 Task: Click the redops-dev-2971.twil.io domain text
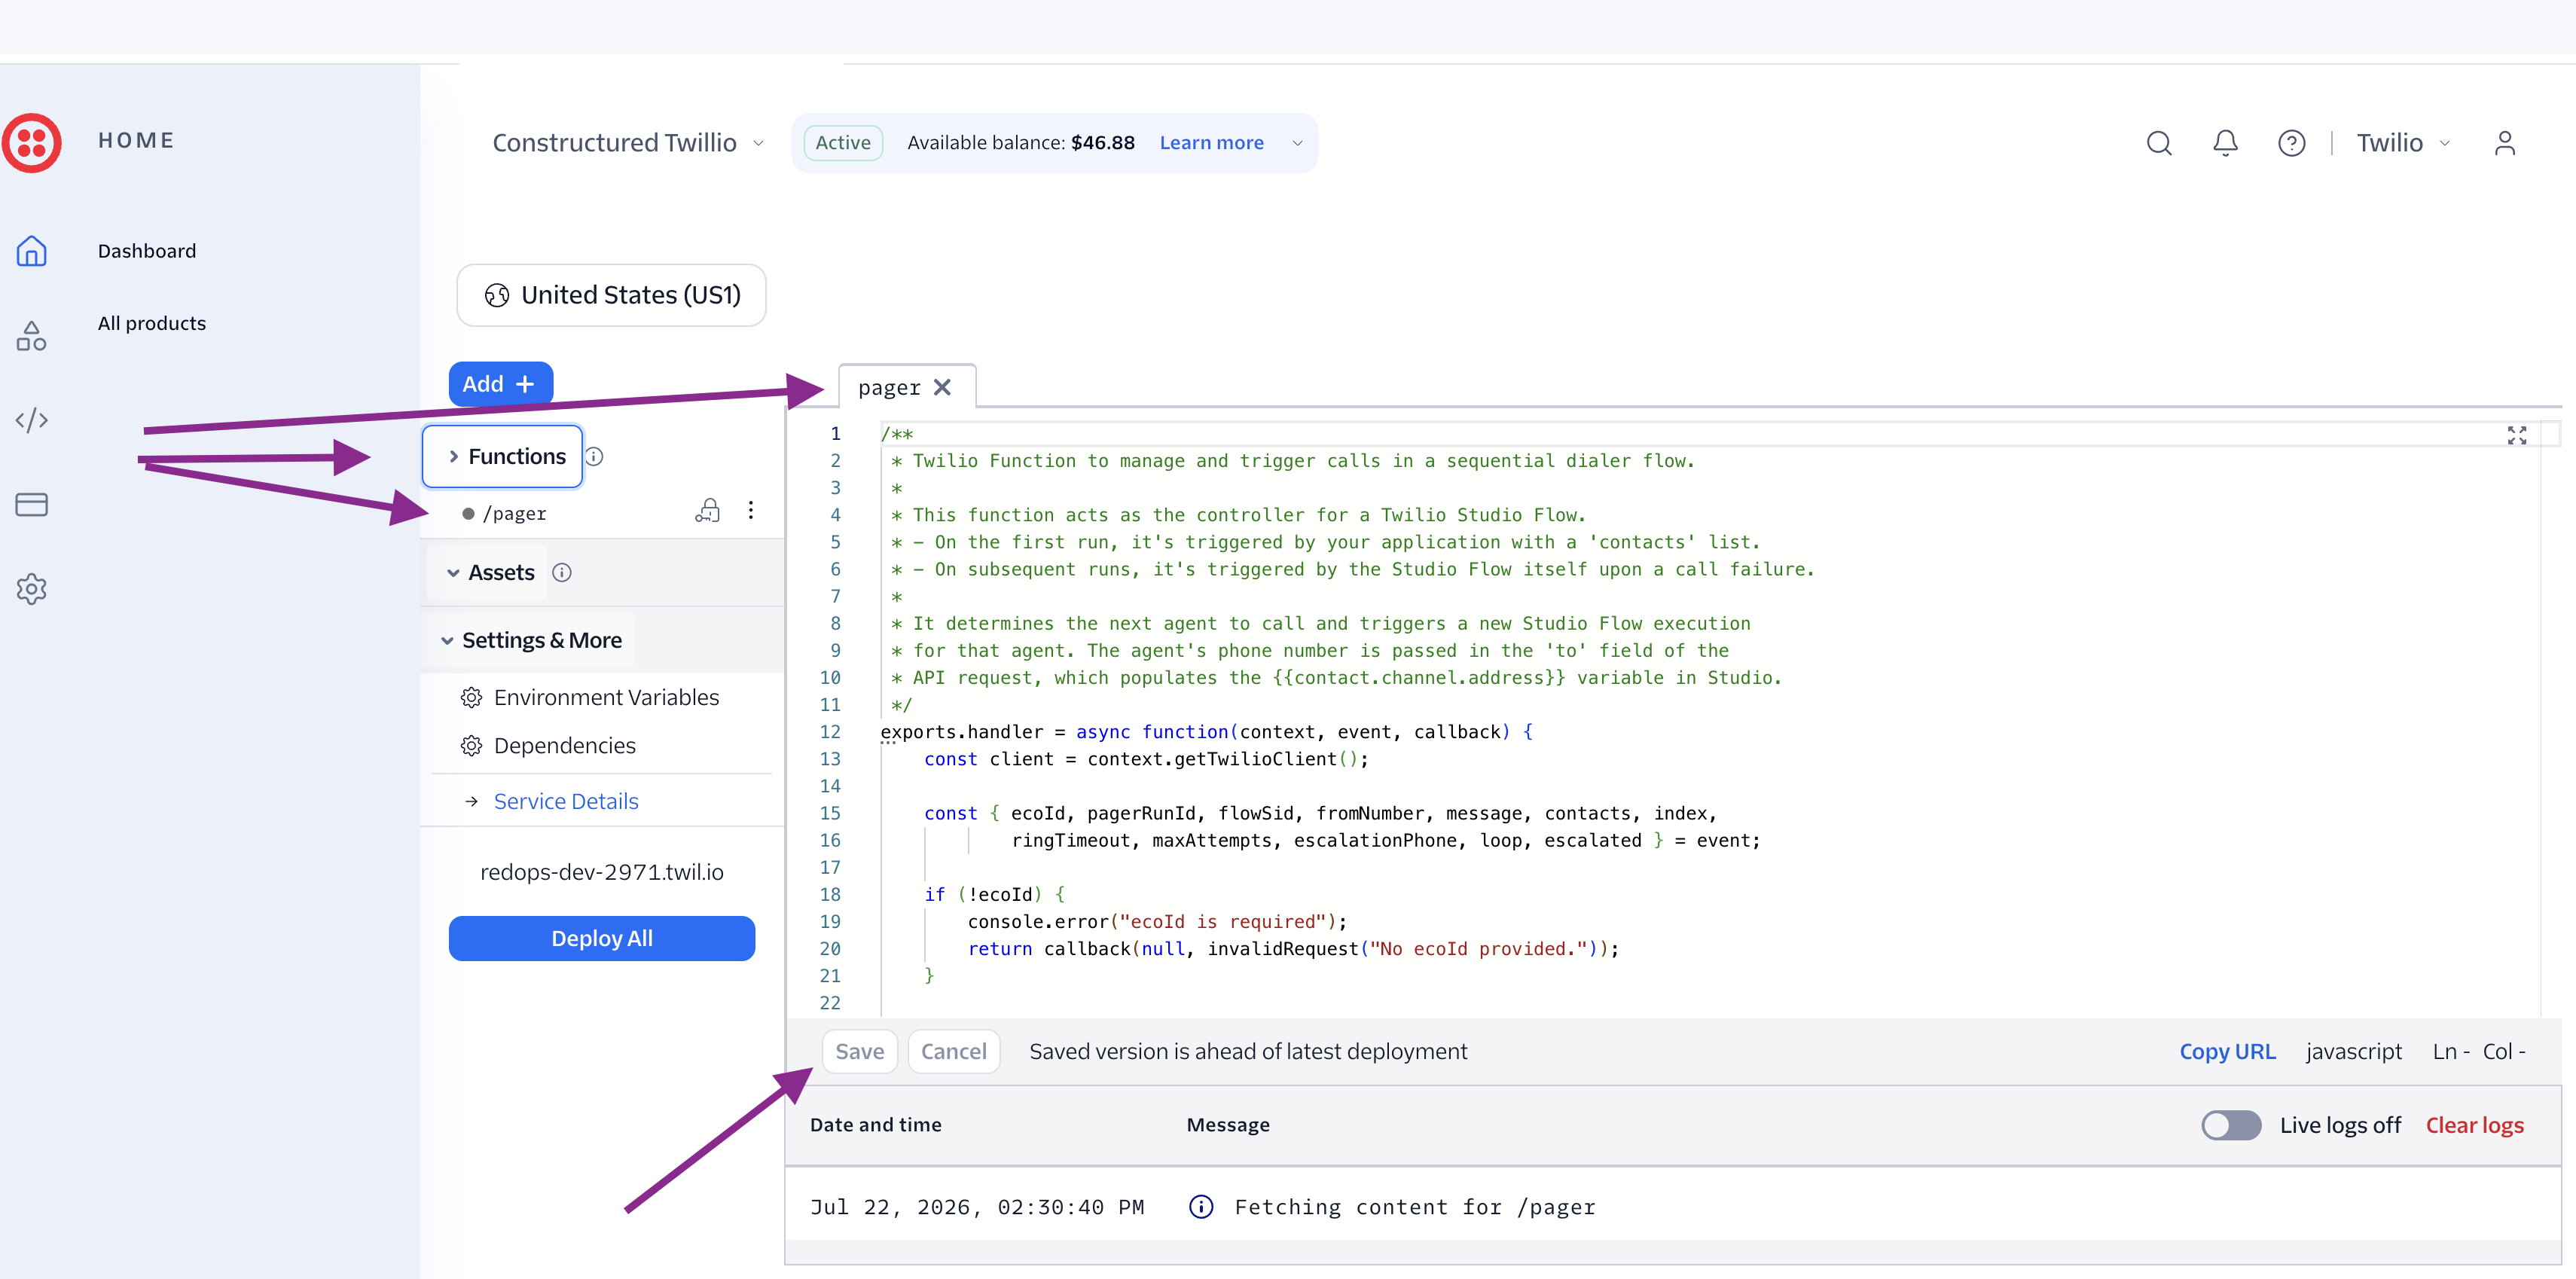(602, 872)
